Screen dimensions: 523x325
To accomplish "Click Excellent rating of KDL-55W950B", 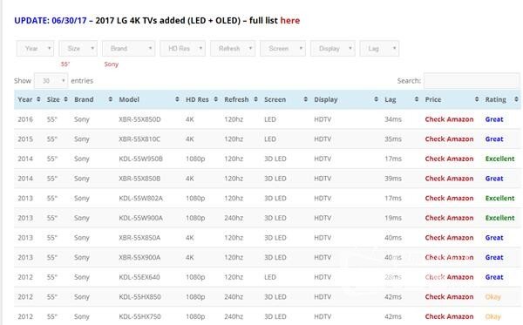I will [x=499, y=159].
